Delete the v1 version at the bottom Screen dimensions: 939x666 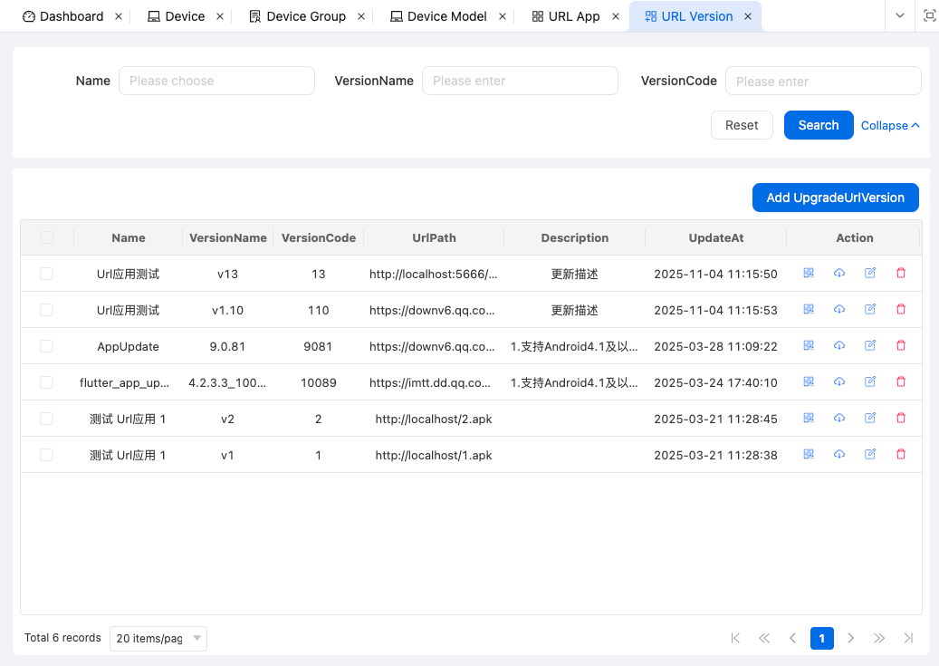click(x=900, y=454)
